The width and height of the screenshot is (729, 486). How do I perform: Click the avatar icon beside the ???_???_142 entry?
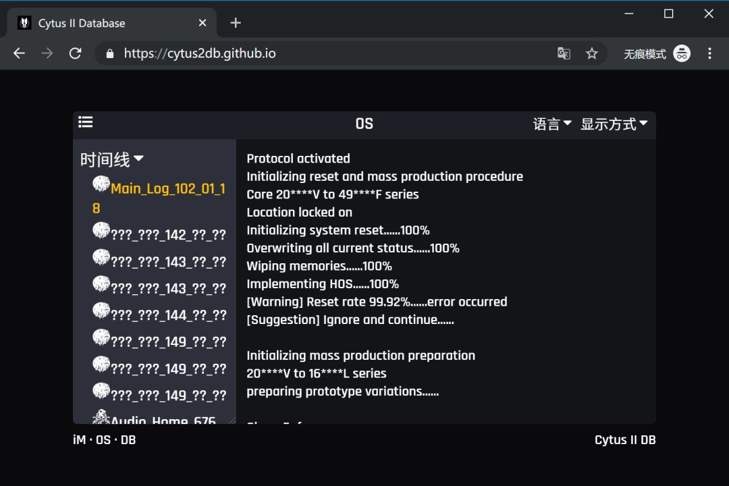click(x=101, y=231)
